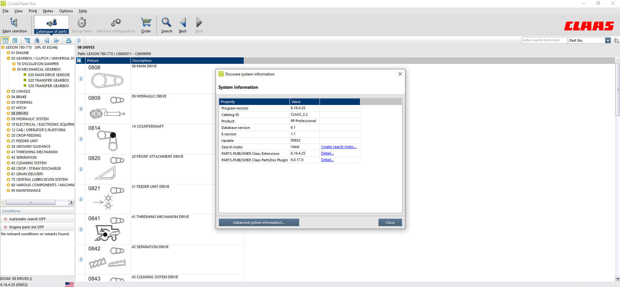The image size is (620, 287).
Task: Open the View menu
Action: point(18,11)
